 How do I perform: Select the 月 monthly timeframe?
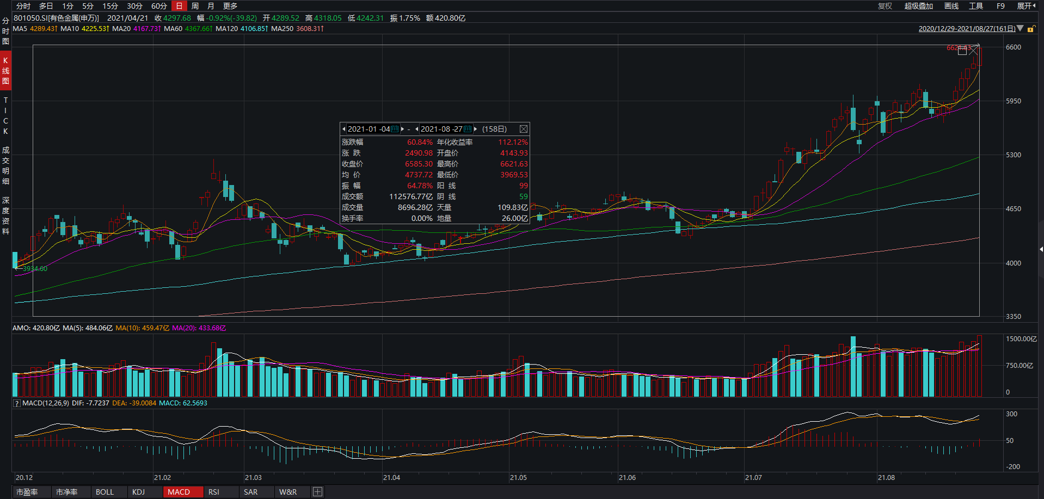[211, 6]
